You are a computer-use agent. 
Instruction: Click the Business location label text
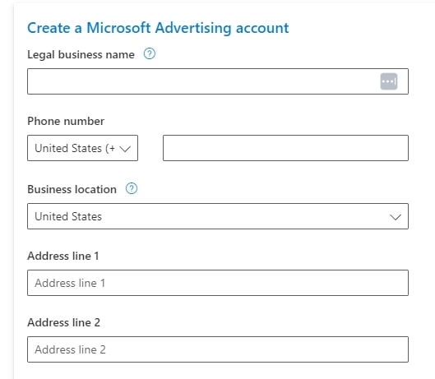click(72, 189)
